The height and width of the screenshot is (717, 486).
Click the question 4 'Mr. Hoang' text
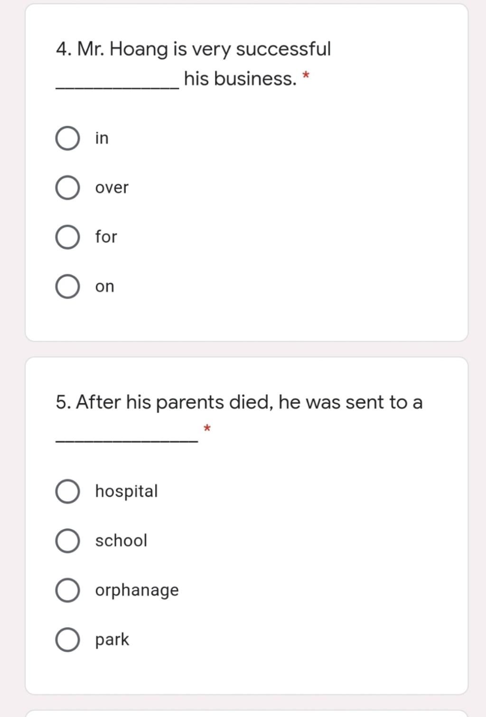tap(122, 49)
